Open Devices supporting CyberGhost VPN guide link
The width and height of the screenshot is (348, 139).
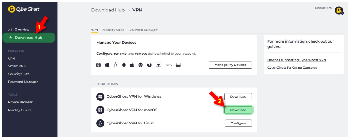tap(297, 60)
